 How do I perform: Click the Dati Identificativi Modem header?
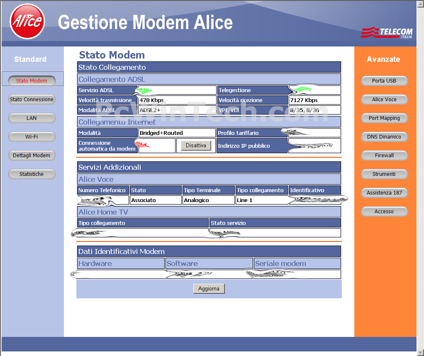209,251
